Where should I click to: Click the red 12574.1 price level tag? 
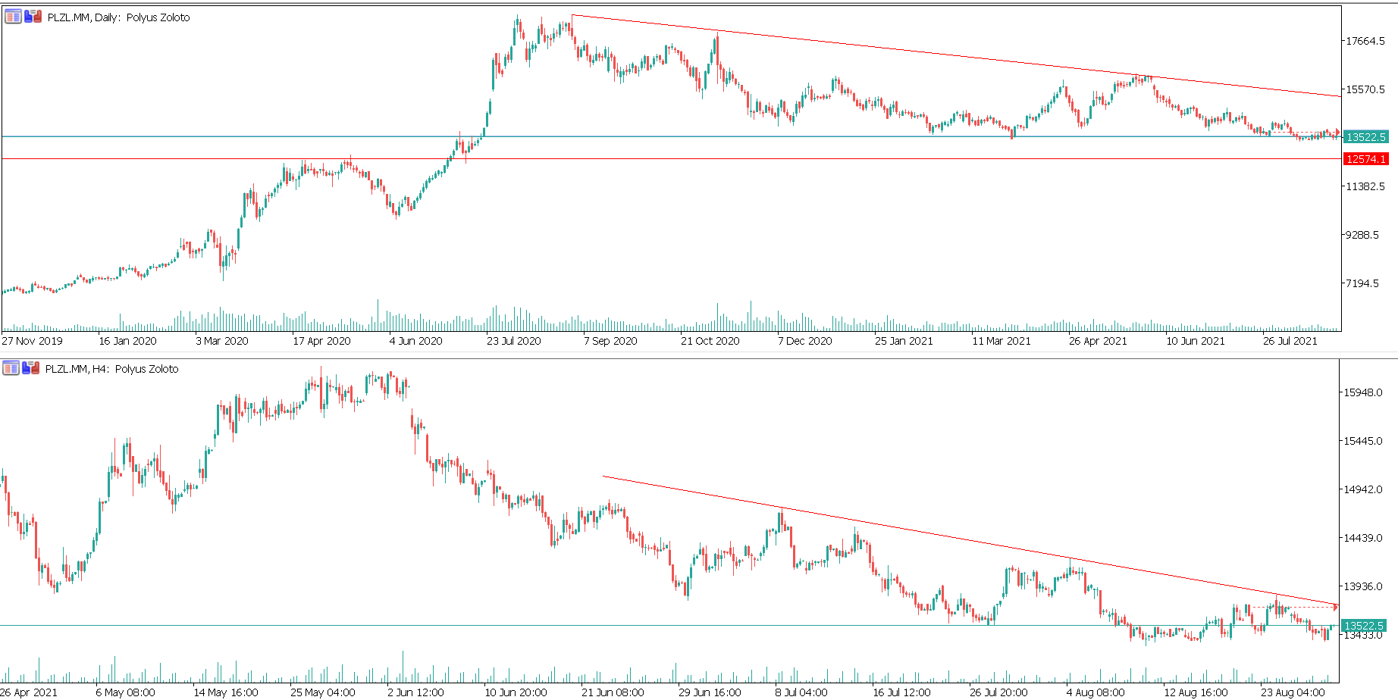[1365, 159]
